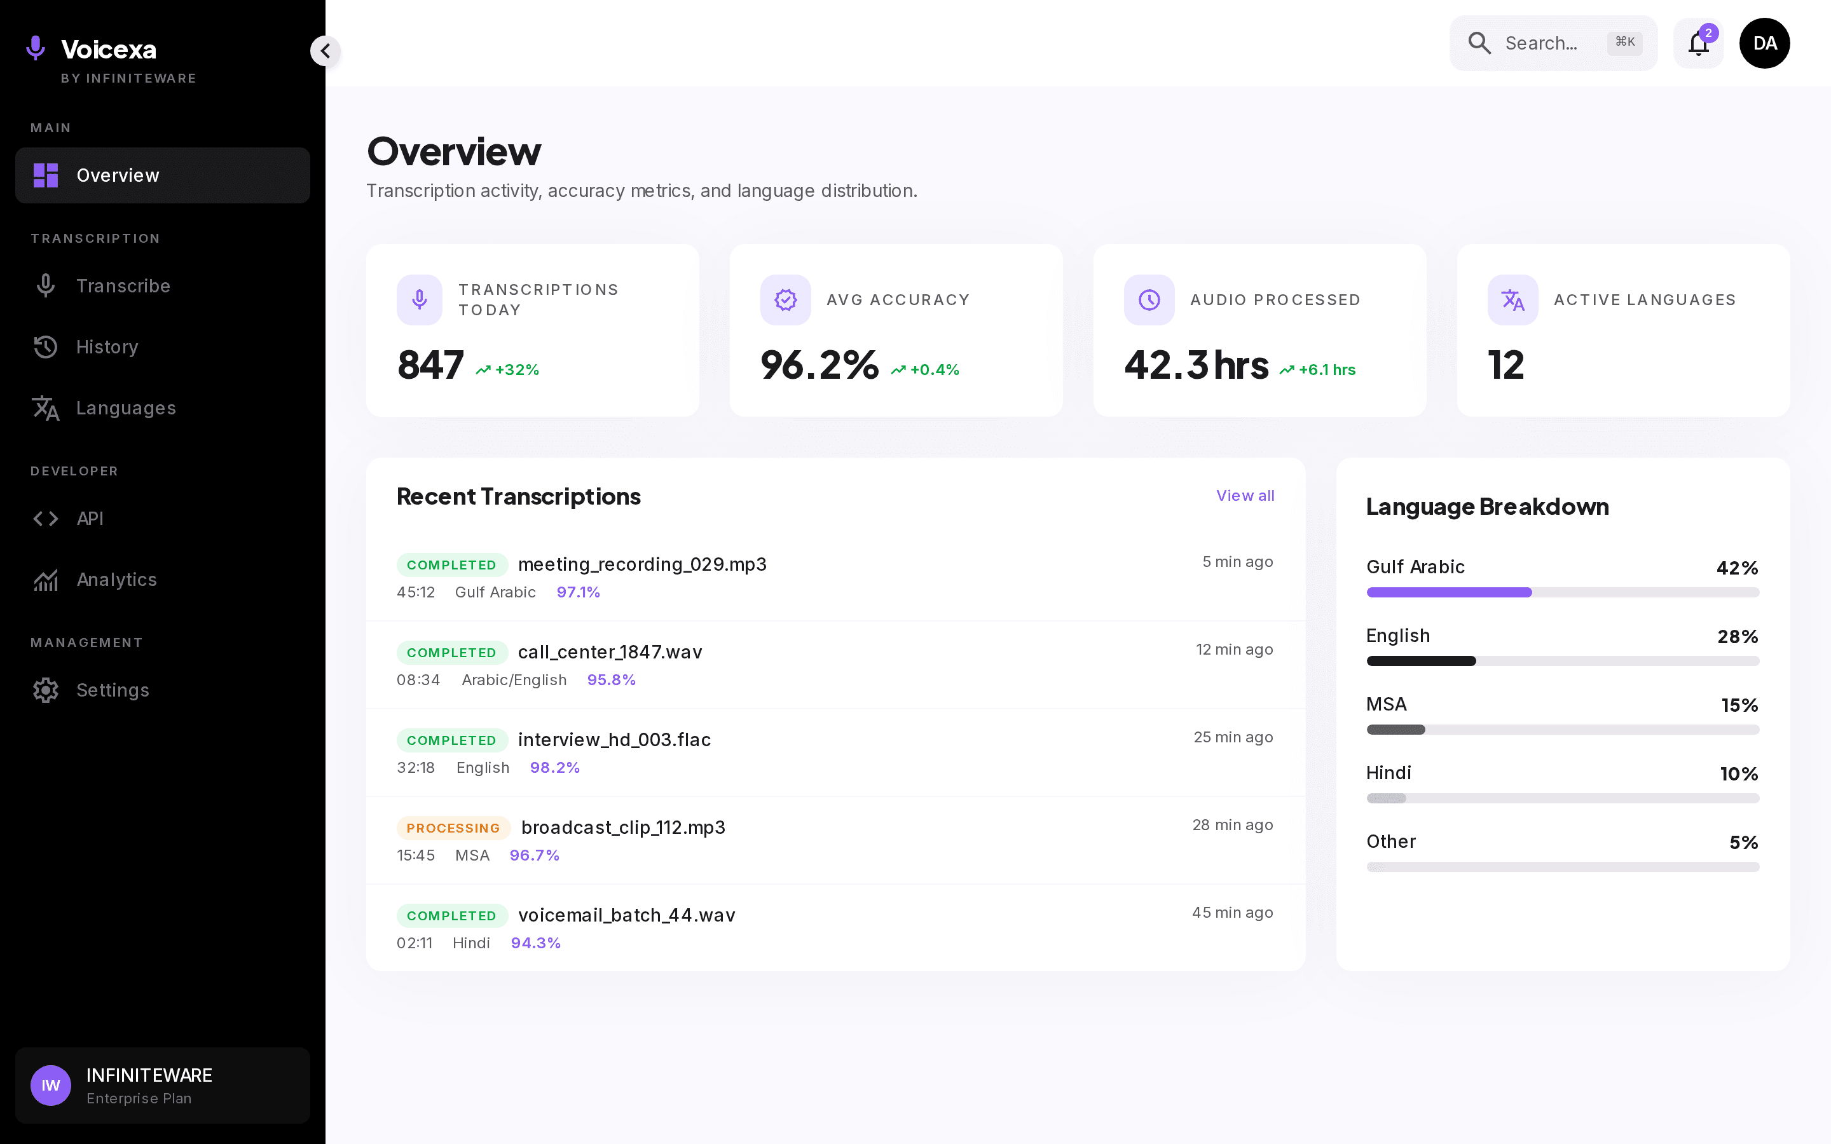Click the Voicexa microphone logo icon
Image resolution: width=1831 pixels, height=1144 pixels.
click(36, 48)
